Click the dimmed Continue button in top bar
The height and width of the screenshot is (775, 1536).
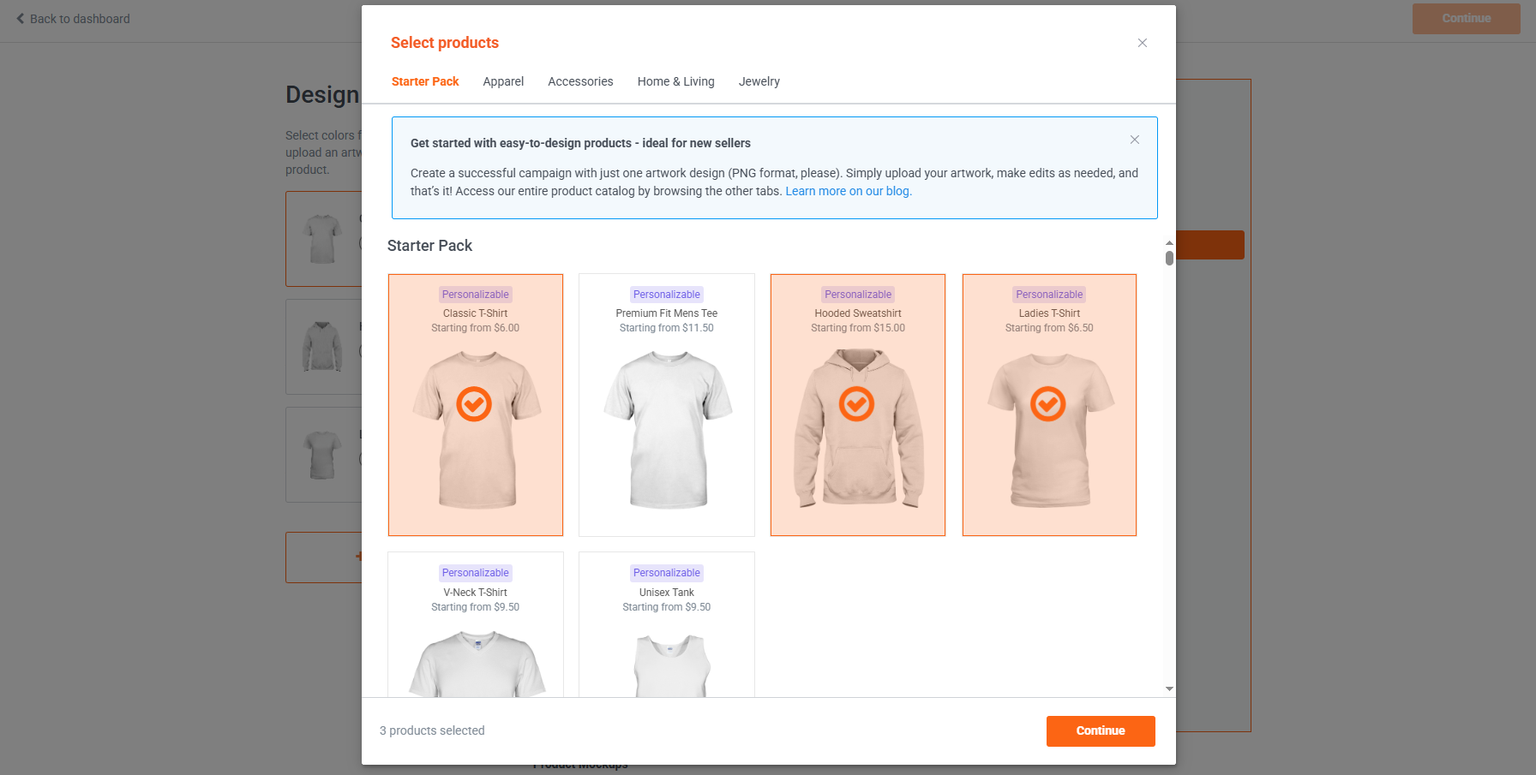tap(1466, 19)
